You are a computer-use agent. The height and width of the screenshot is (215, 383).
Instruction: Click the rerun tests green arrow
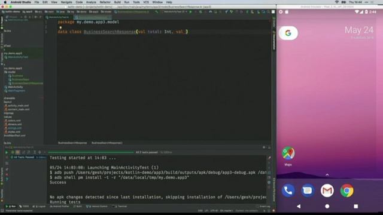pos(7,152)
